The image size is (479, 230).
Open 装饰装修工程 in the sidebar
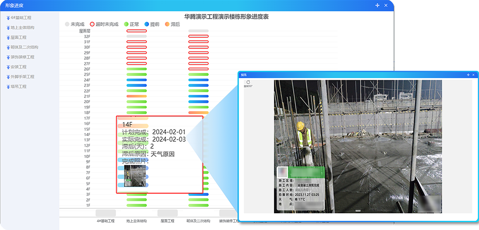[x=22, y=57]
